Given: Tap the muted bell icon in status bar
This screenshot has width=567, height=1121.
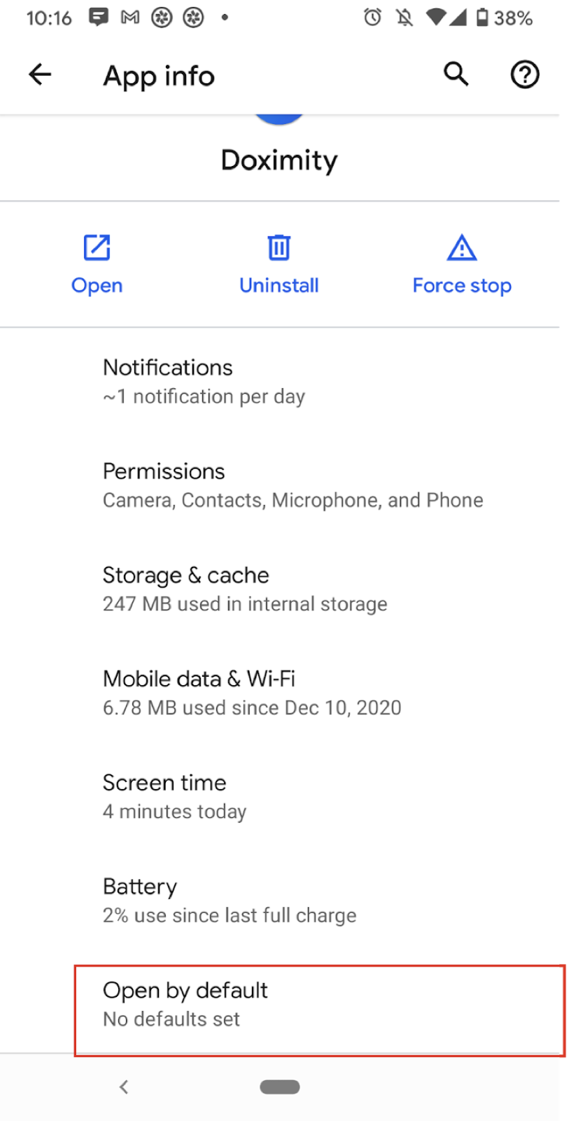Looking at the screenshot, I should 405,17.
